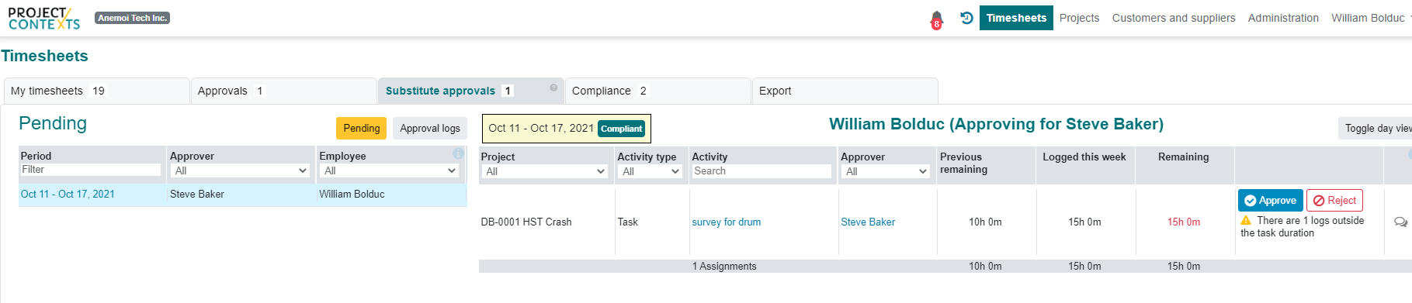Open comments icon for survey for drum row
The image size is (1412, 303).
tap(1400, 222)
